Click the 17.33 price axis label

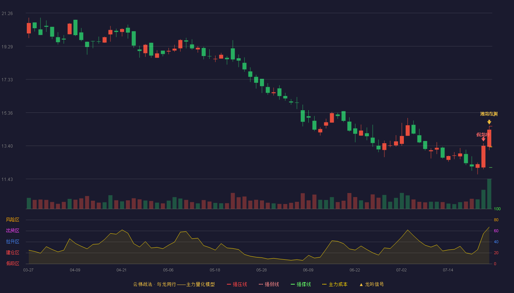click(x=7, y=79)
